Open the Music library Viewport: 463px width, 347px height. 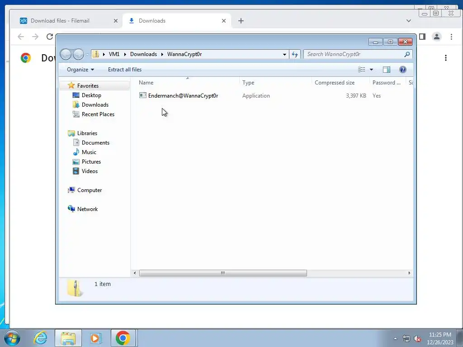[x=89, y=152]
